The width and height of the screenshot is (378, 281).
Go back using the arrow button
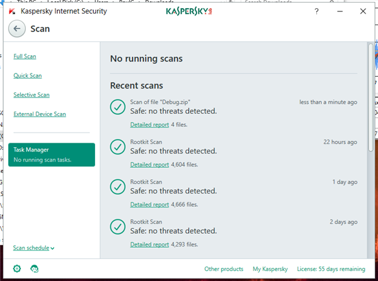point(17,29)
